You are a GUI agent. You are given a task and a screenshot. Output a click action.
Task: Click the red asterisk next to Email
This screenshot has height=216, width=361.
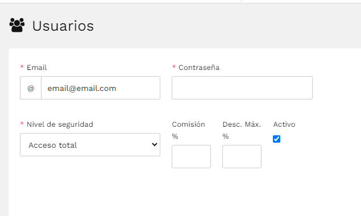[x=22, y=67]
